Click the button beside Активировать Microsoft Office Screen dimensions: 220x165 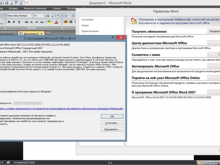(214, 66)
